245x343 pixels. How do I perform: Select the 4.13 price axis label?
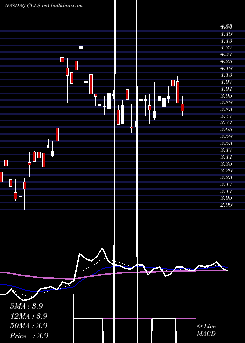(226, 75)
